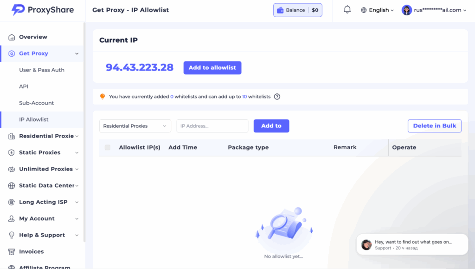Click the whitelist help question mark icon
The height and width of the screenshot is (269, 475).
tap(277, 97)
